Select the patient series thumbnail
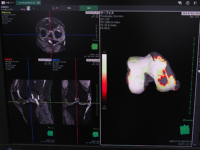The height and width of the screenshot is (150, 200). tap(28, 8)
